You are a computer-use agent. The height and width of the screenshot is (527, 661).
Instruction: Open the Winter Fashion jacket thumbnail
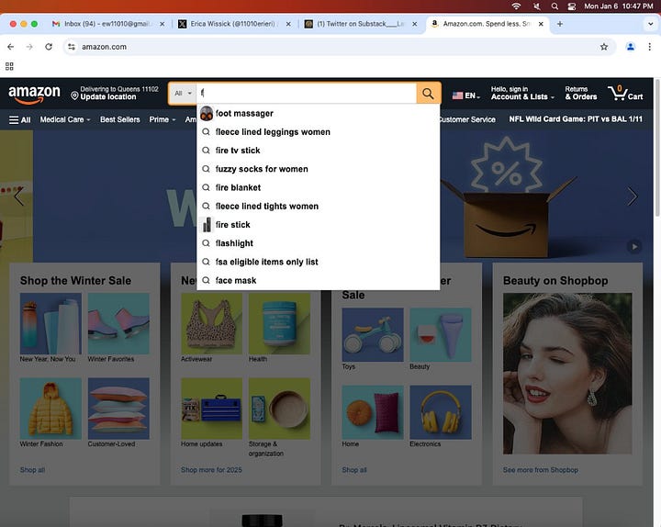pos(50,409)
